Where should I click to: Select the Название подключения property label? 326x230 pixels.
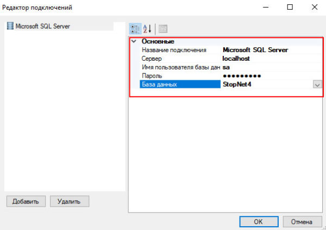tap(174, 50)
